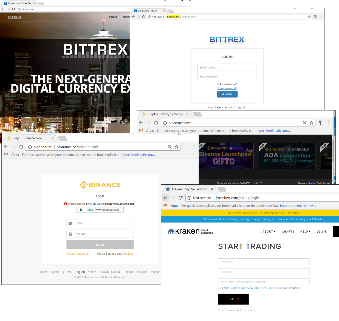Screen dimensions: 339x321
Task: Reload the binnancc.com/login.html page
Action: [21, 147]
